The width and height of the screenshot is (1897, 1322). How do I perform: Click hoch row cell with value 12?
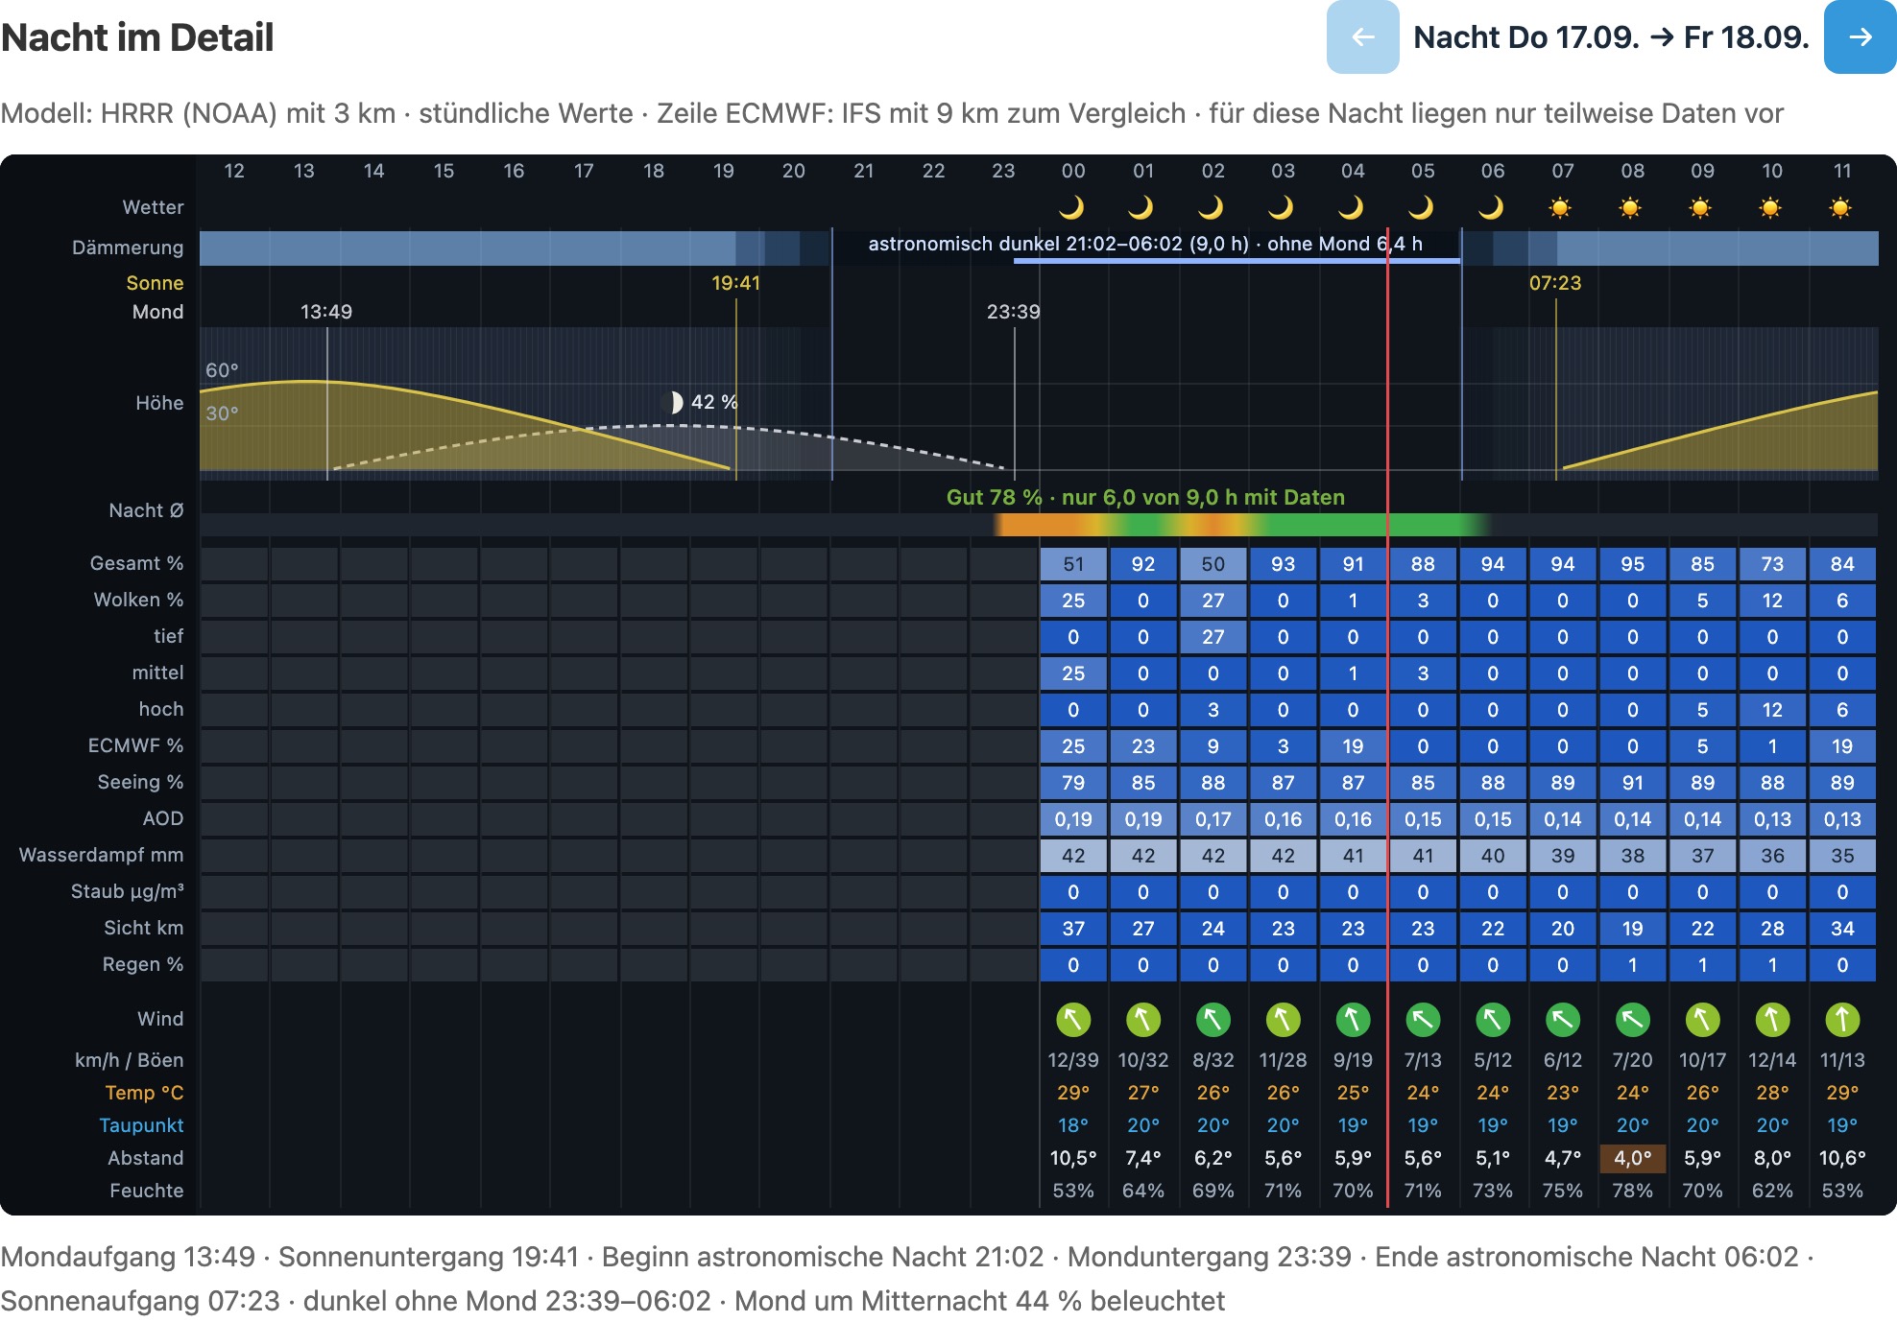click(1772, 710)
